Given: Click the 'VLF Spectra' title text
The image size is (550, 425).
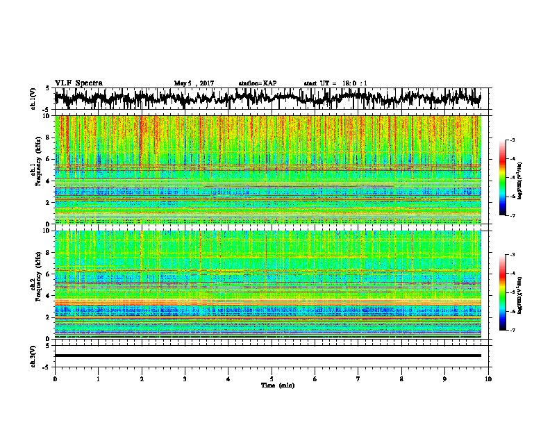Looking at the screenshot, I should tap(78, 83).
